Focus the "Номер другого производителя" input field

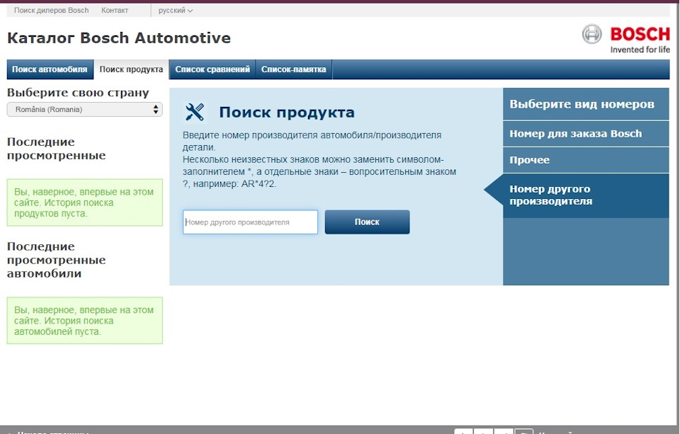tap(250, 222)
